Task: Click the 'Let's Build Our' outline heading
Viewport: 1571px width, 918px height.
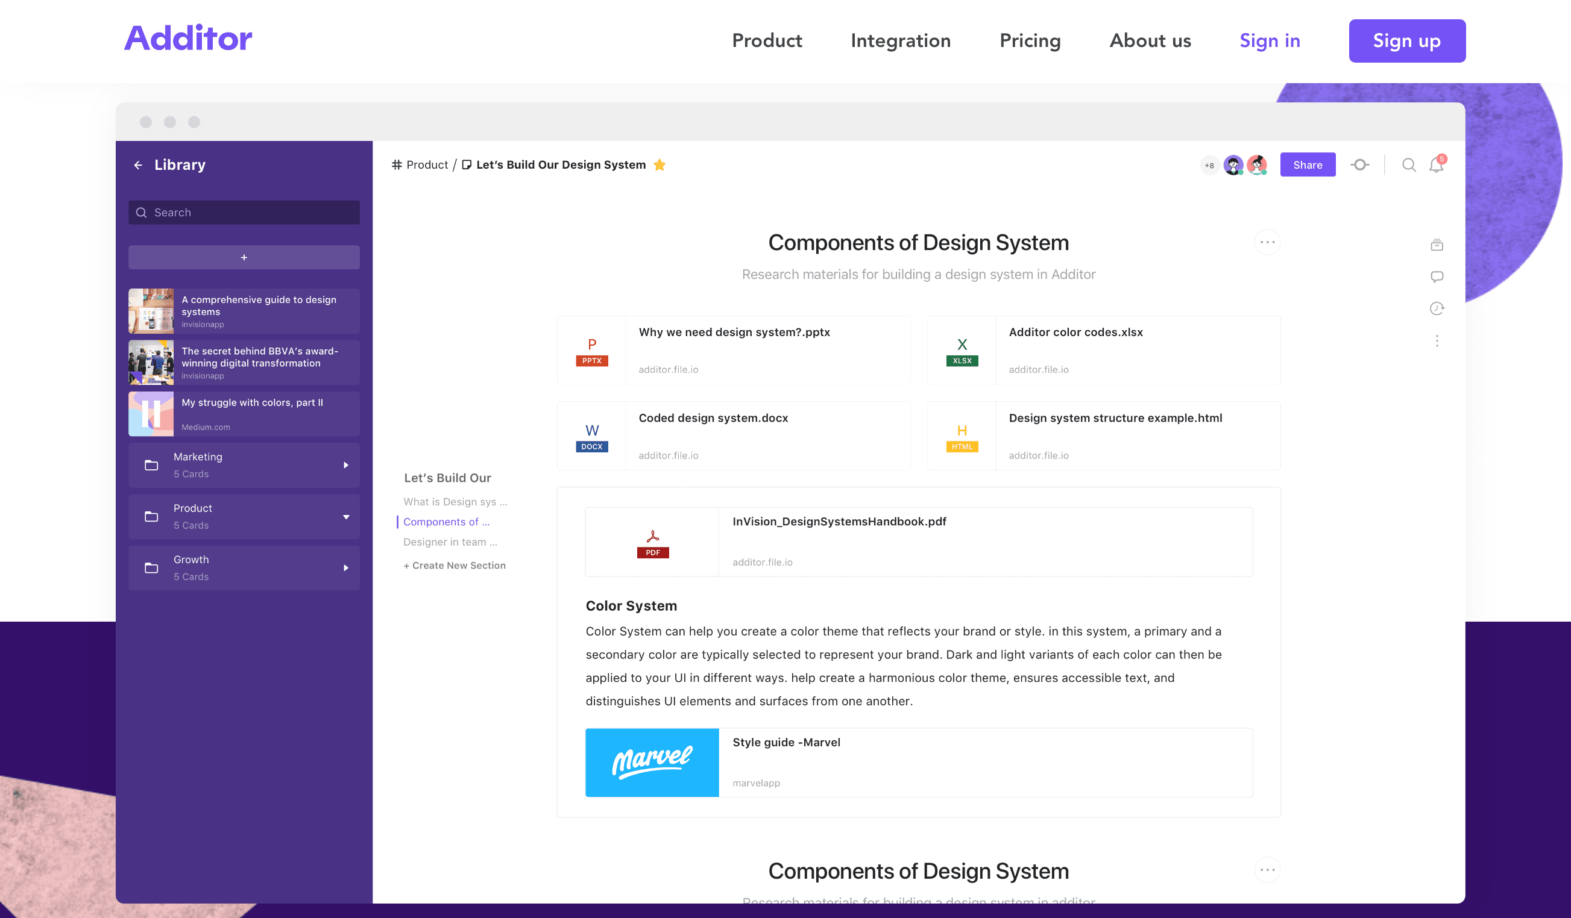Action: 448,478
